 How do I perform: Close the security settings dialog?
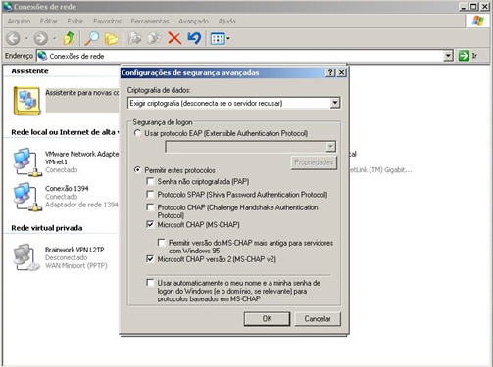point(341,72)
